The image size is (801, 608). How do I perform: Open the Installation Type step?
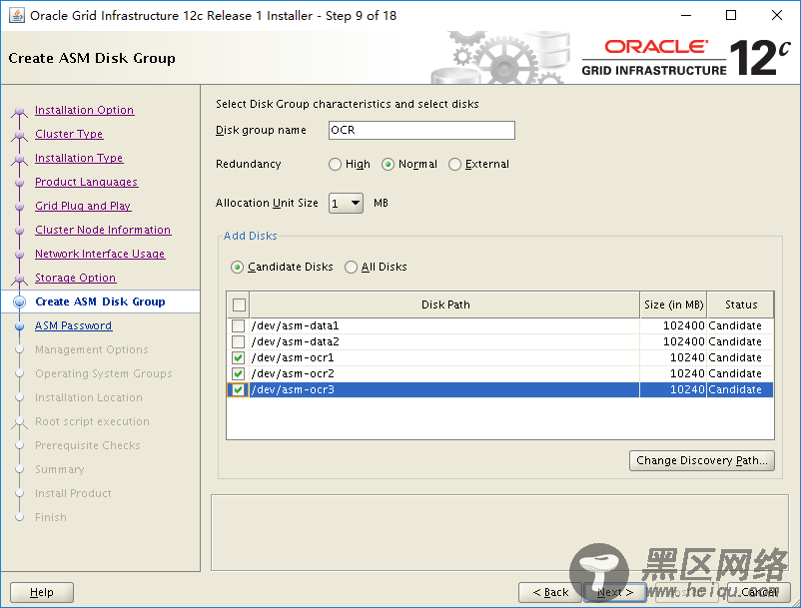79,158
